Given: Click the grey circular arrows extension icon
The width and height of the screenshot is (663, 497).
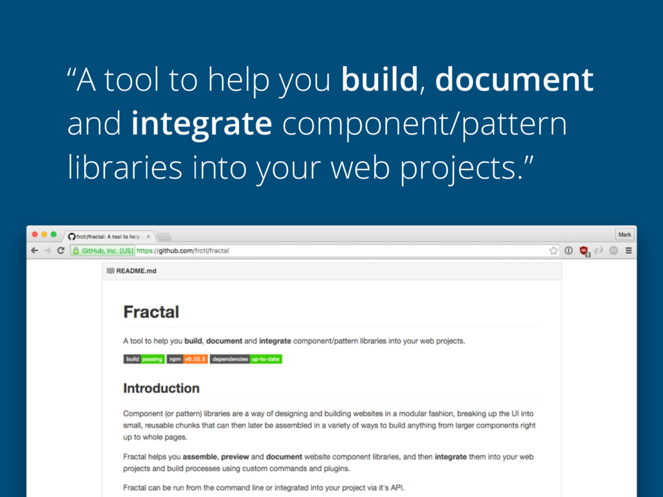Looking at the screenshot, I should click(599, 250).
